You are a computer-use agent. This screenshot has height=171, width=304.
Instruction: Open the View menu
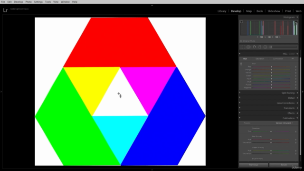click(56, 2)
